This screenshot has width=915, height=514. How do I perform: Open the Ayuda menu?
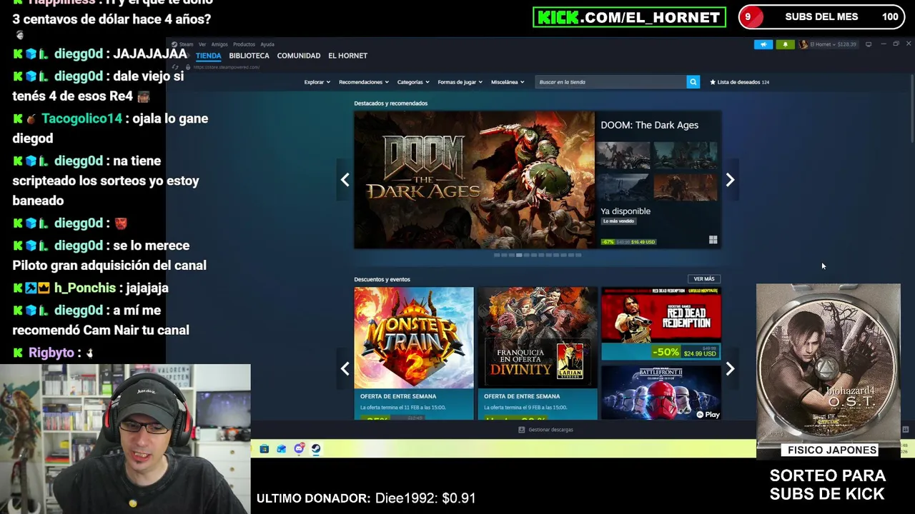tap(267, 44)
